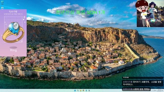
Task: Open the Windows Start menu
Action: pos(75,90)
